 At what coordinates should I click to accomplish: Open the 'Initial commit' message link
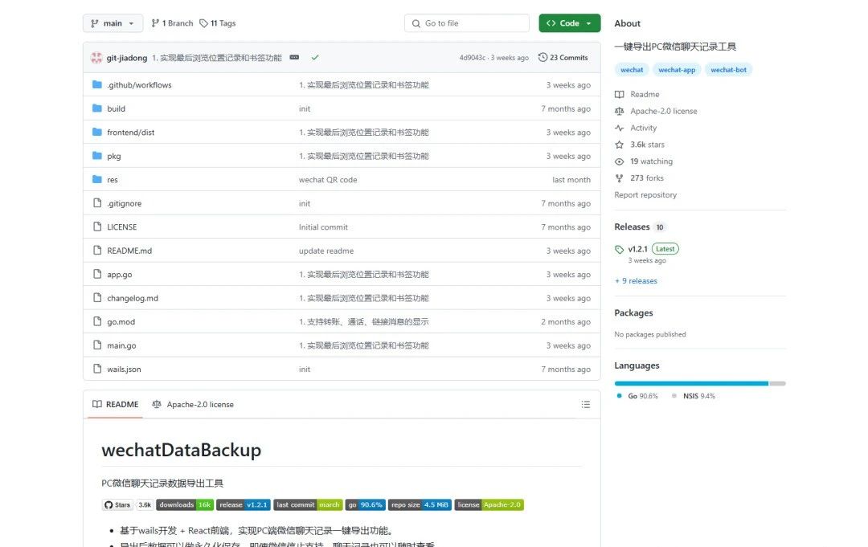(x=323, y=227)
